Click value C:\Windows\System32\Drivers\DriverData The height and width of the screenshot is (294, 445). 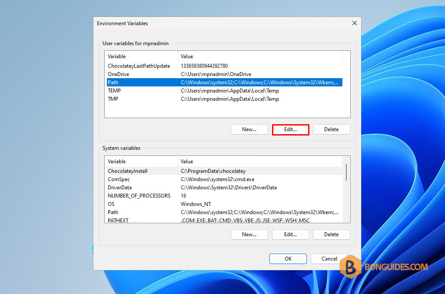[x=229, y=188]
